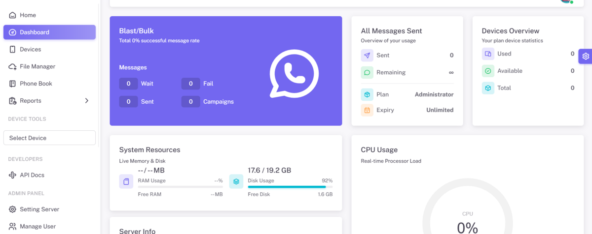Click the Phone Book icon
592x234 pixels.
[x=12, y=84]
